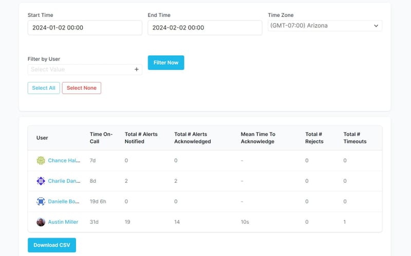Click the Select All button
Screen dimensions: 411x256
click(x=44, y=88)
